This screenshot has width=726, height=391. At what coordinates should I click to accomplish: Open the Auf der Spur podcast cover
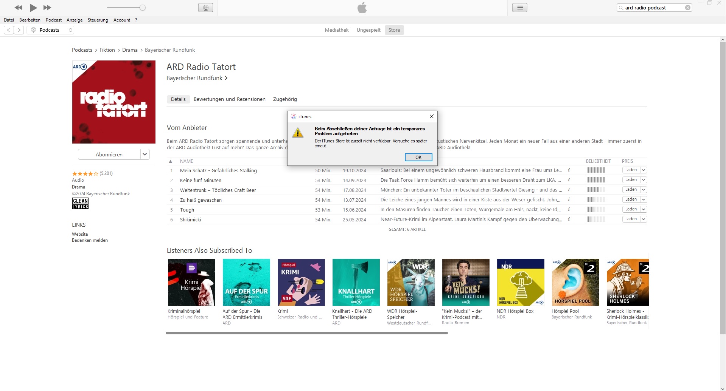tap(246, 282)
